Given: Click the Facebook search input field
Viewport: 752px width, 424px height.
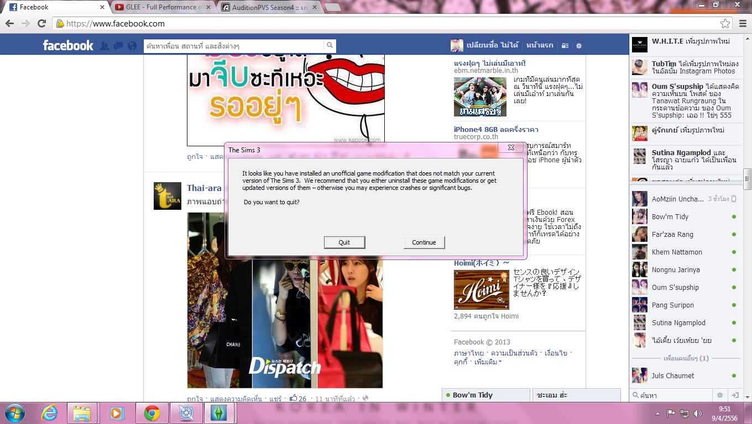Looking at the screenshot, I should [x=233, y=46].
